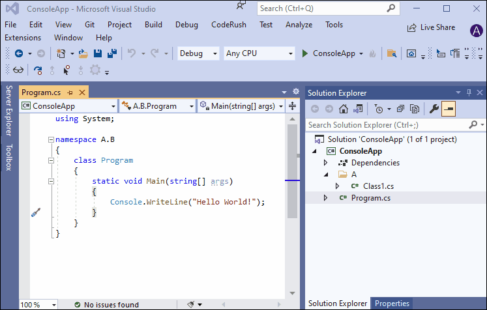The width and height of the screenshot is (487, 310).
Task: Click the Live Share button
Action: [x=432, y=27]
